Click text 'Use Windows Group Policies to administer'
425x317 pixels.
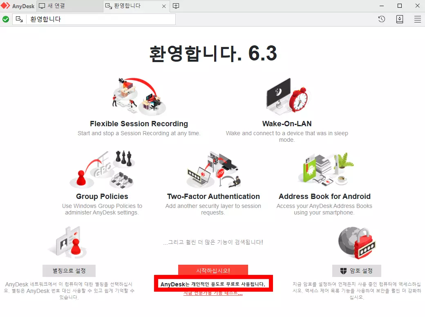(102, 209)
